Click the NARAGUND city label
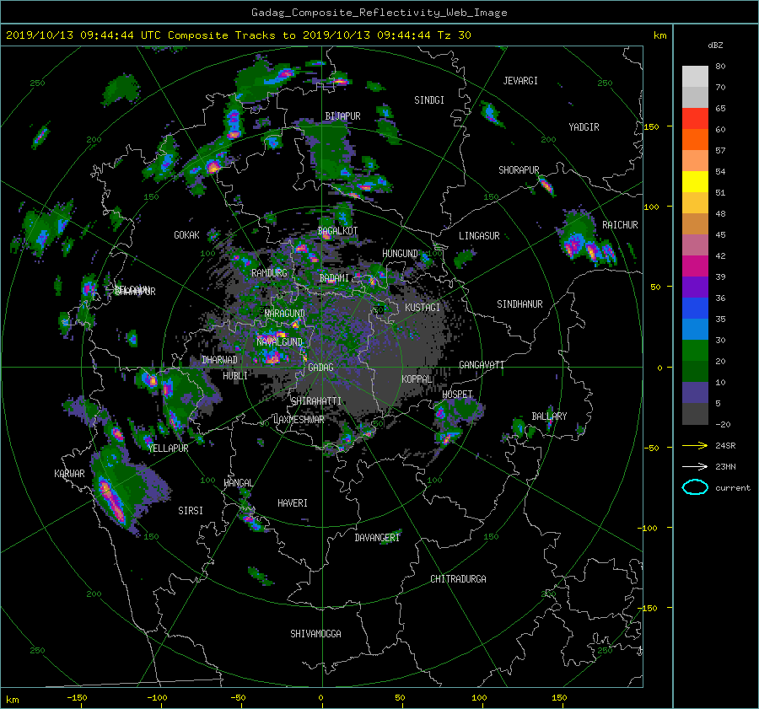Screen dimensions: 759x709 click(285, 314)
